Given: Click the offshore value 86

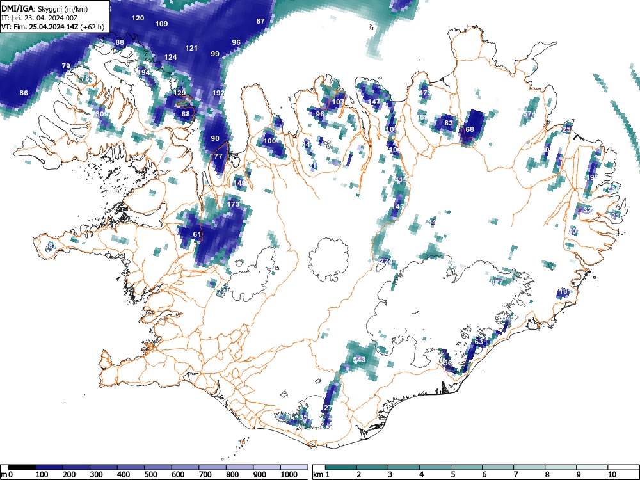Looking at the screenshot, I should (x=24, y=93).
